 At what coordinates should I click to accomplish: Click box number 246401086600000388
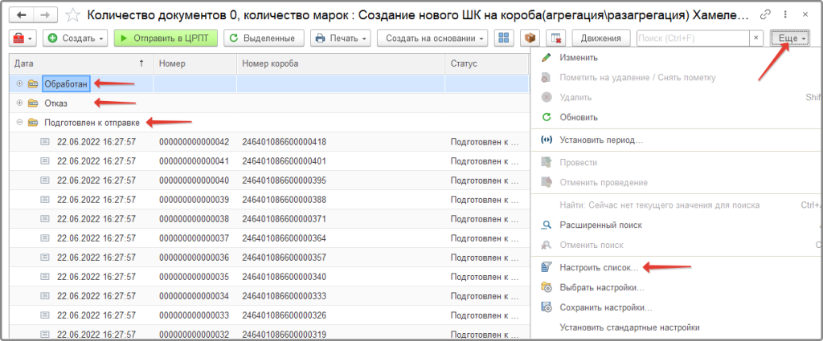[284, 200]
